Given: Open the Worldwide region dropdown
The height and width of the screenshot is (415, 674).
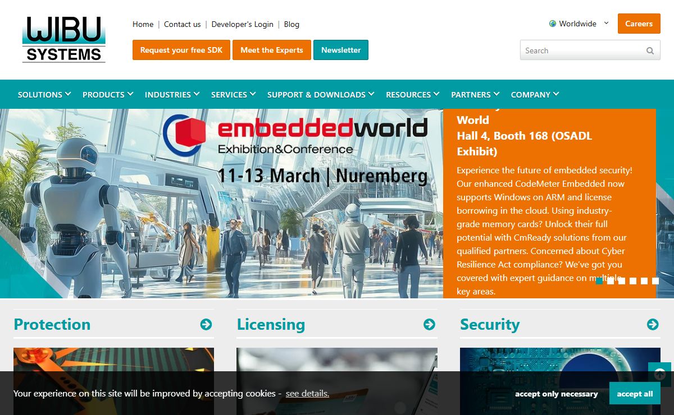Looking at the screenshot, I should 579,24.
